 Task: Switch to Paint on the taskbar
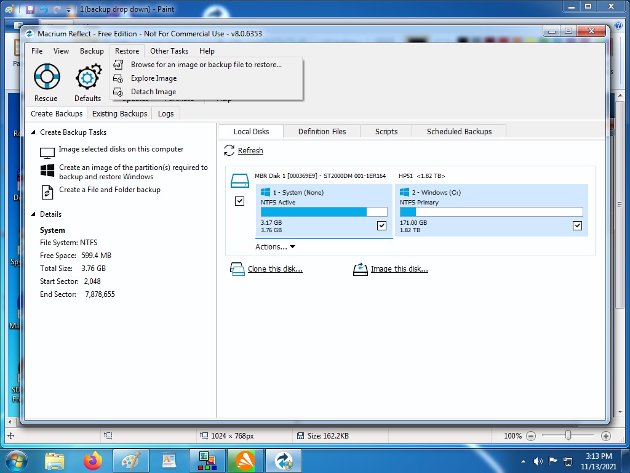tap(131, 461)
